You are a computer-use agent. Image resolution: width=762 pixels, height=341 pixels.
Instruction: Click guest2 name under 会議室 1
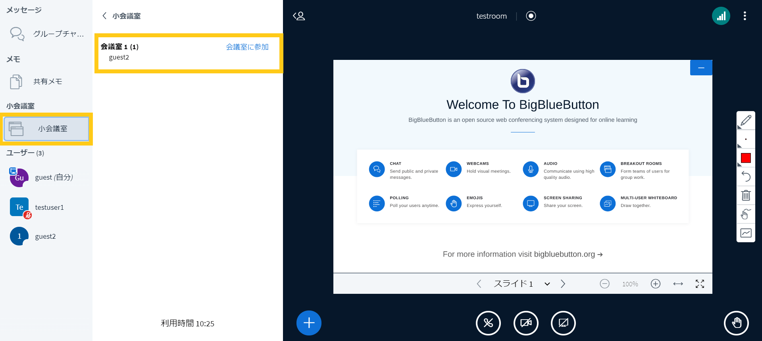click(x=119, y=57)
